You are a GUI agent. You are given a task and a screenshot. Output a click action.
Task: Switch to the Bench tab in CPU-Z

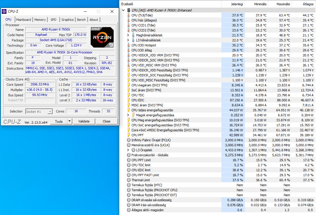coord(81,20)
